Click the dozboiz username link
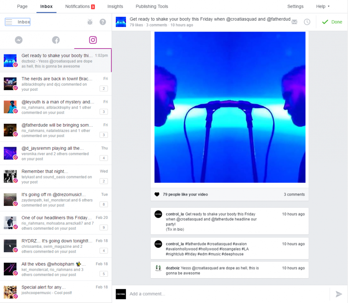The height and width of the screenshot is (303, 348). [x=173, y=268]
